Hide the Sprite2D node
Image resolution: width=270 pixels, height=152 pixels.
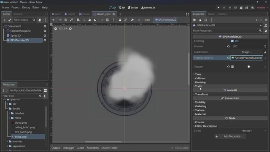tap(45, 35)
